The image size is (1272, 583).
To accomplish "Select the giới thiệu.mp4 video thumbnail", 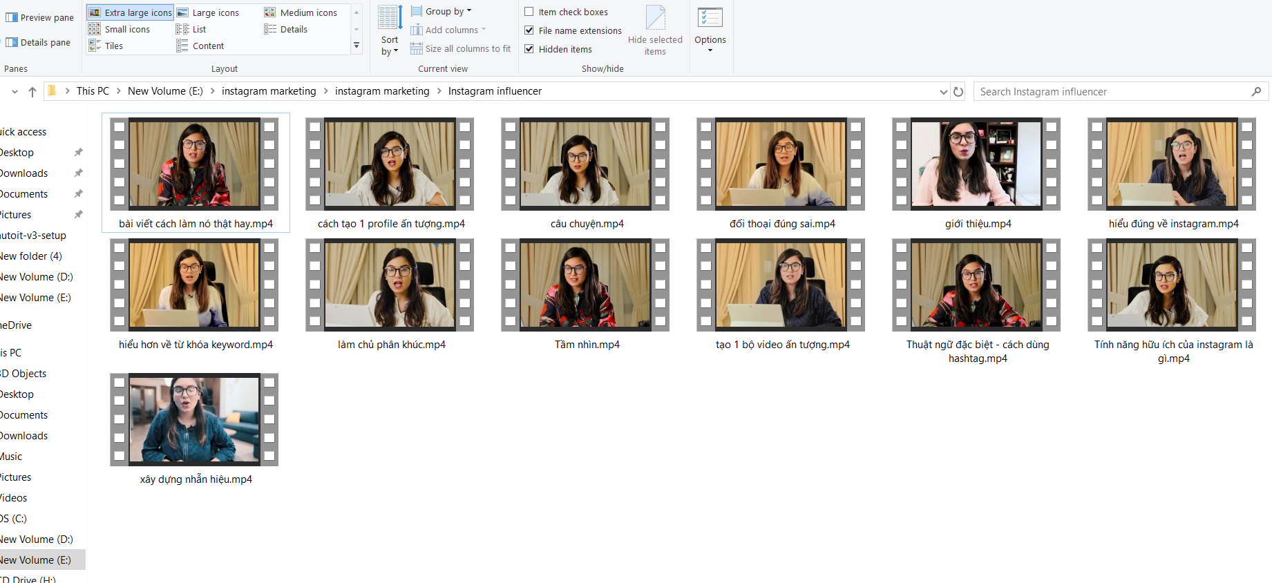I will tap(977, 164).
